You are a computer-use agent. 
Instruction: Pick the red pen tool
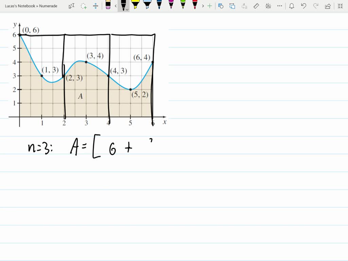(x=194, y=6)
